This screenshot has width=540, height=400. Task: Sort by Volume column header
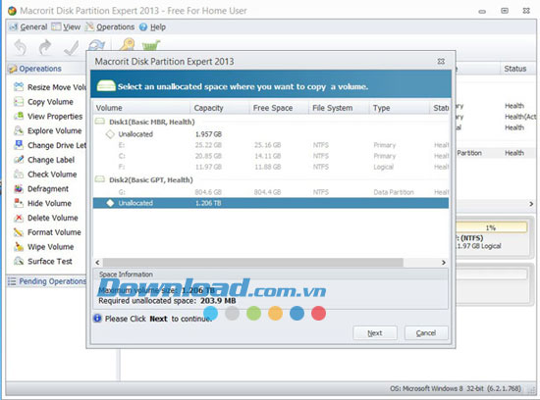[x=141, y=108]
